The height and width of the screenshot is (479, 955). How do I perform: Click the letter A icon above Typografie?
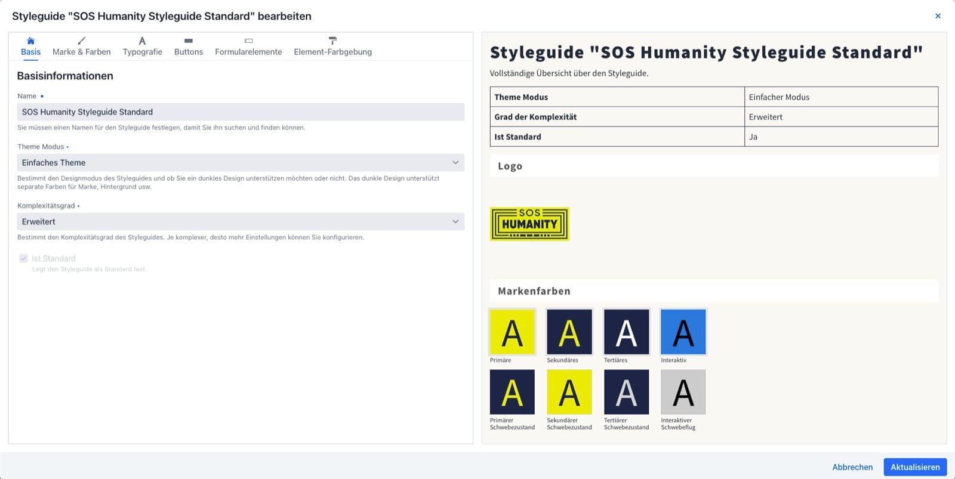(142, 41)
